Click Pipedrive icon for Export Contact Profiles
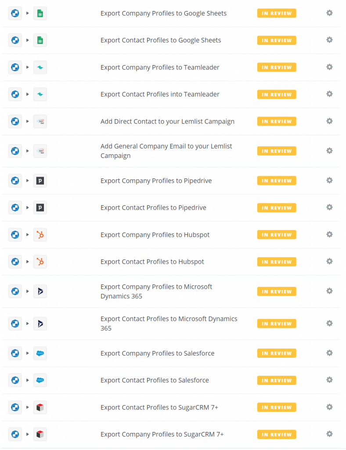 pos(40,207)
